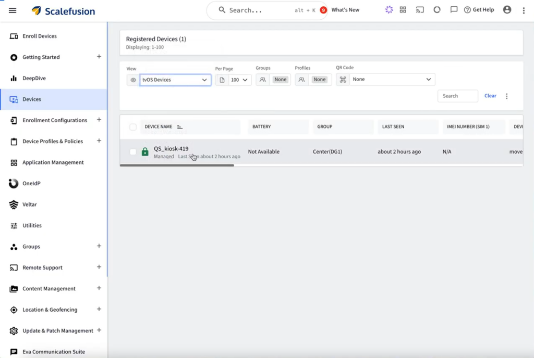The width and height of the screenshot is (534, 358).
Task: Expand Enrollment Configurations with plus
Action: pos(99,120)
